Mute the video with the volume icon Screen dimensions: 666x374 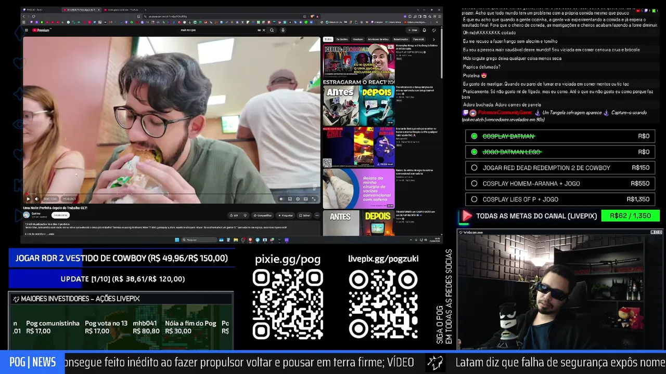click(x=36, y=199)
